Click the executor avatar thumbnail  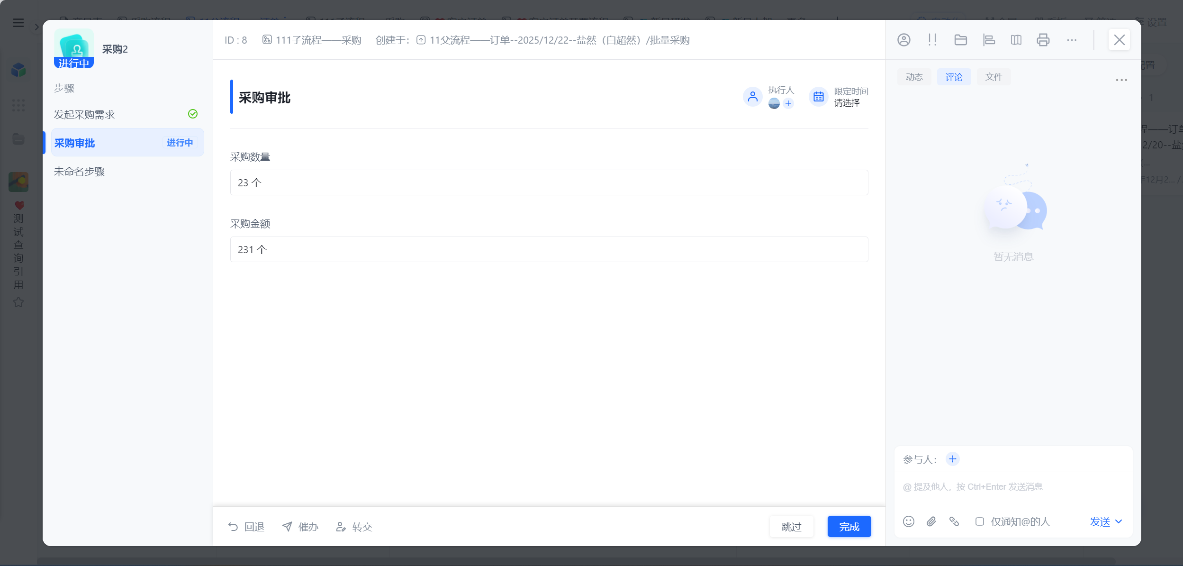click(x=774, y=103)
